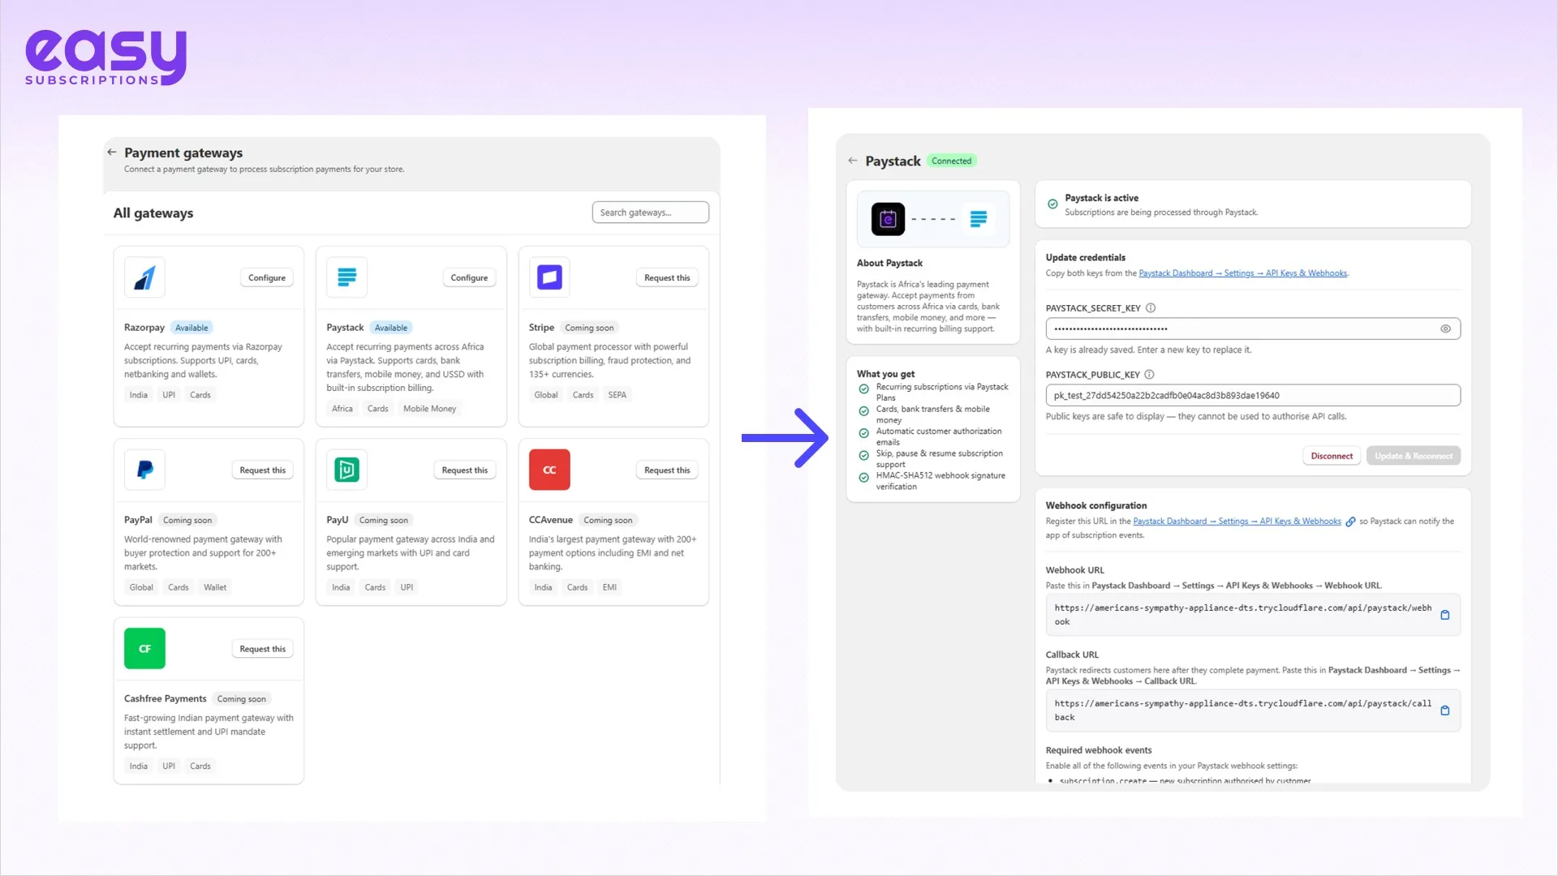Configure the Razorpay gateway

[266, 277]
